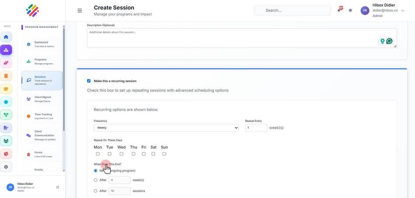Click the sidebar vertical scrollbar
Image resolution: width=415 pixels, height=198 pixels.
[x=64, y=80]
